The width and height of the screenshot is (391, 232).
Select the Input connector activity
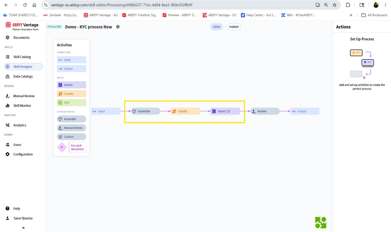(71, 60)
